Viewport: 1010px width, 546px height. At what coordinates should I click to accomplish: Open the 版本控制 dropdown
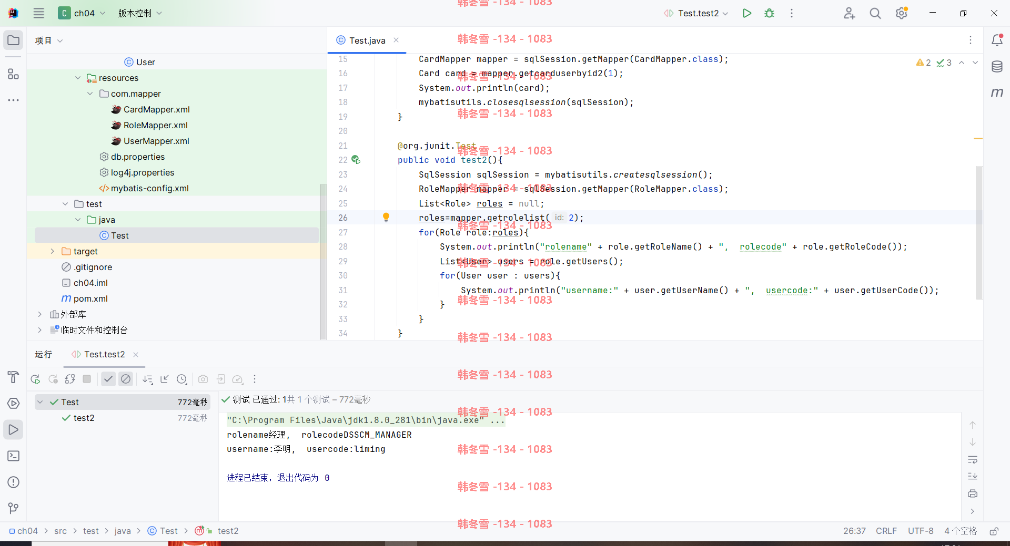pos(140,13)
